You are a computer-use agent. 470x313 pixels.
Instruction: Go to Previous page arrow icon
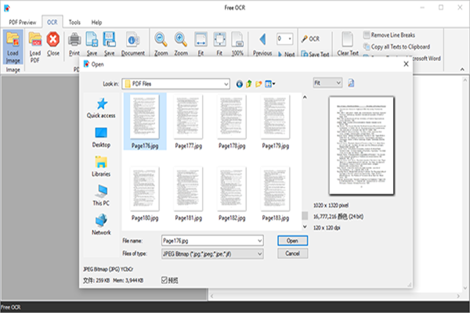coord(262,41)
